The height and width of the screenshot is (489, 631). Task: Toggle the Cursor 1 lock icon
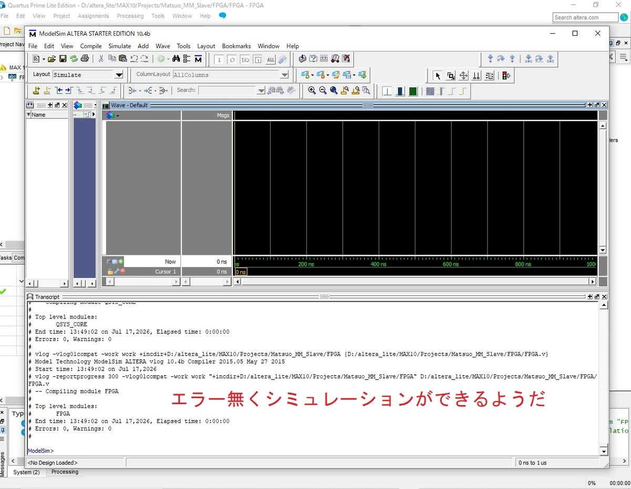110,272
